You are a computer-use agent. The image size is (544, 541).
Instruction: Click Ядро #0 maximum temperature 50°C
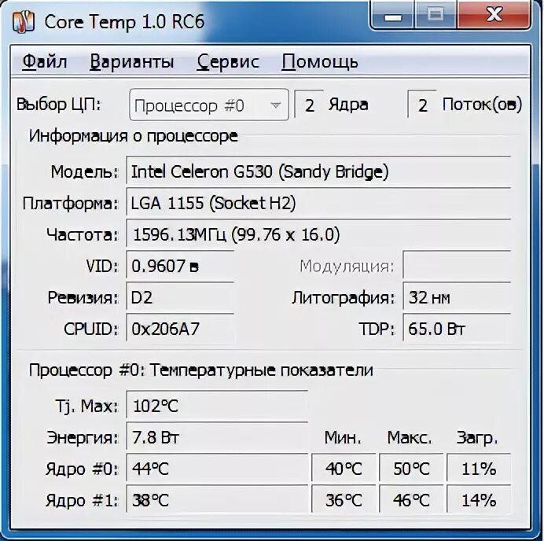411,469
